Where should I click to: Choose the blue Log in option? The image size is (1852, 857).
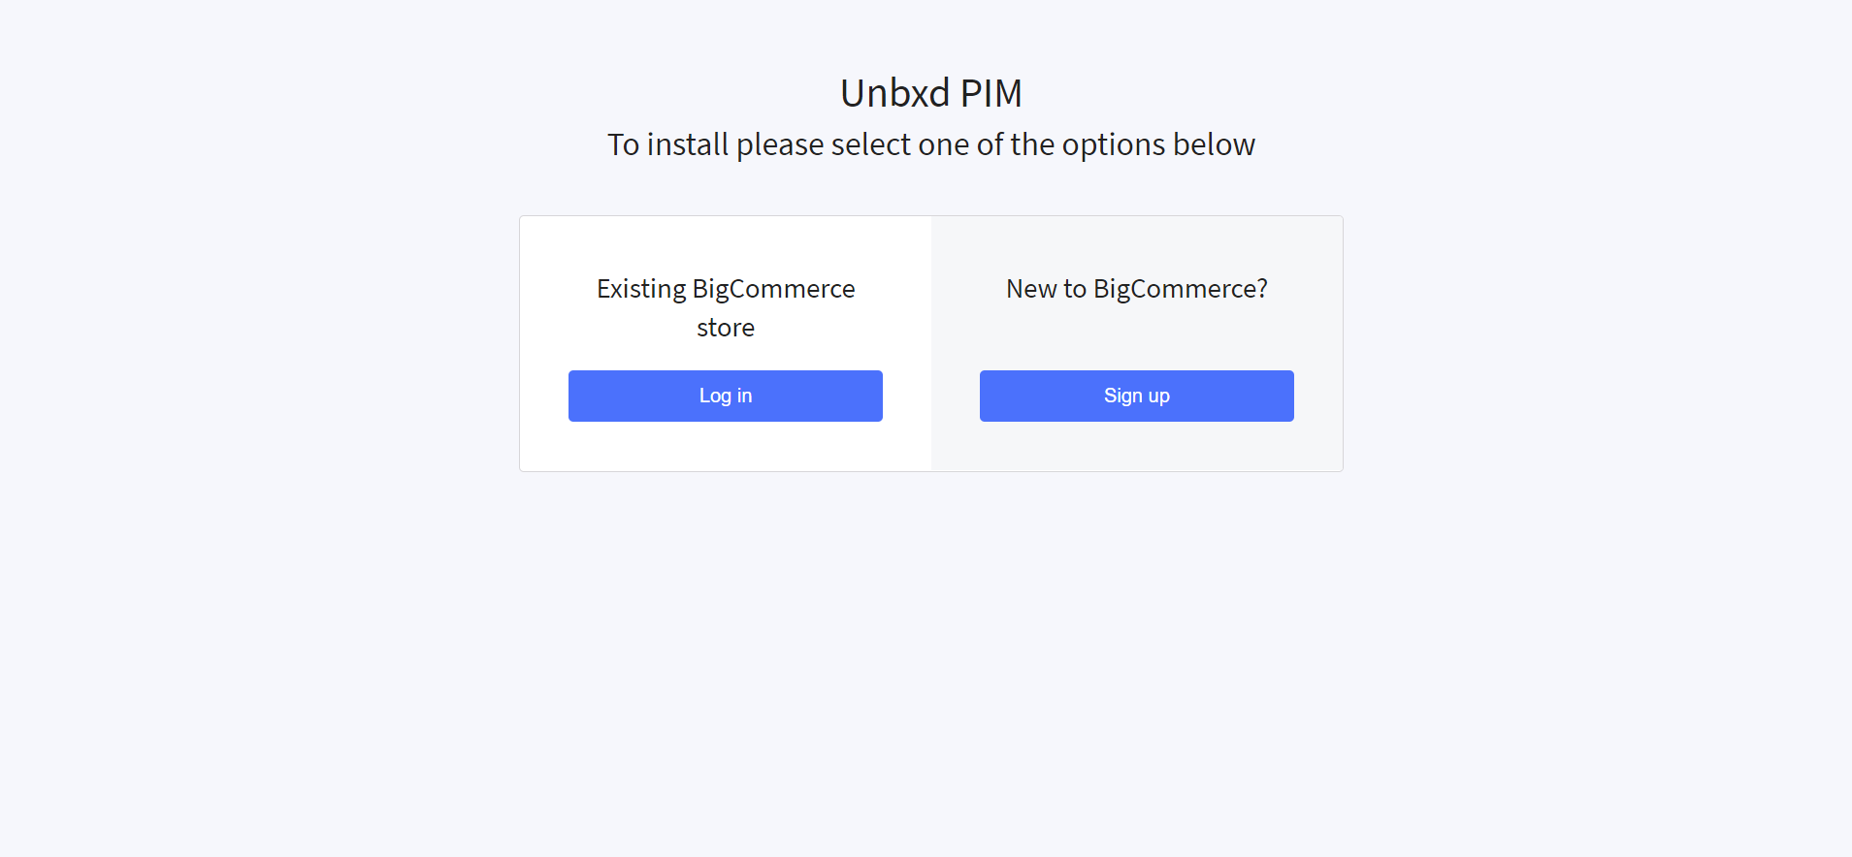point(726,396)
